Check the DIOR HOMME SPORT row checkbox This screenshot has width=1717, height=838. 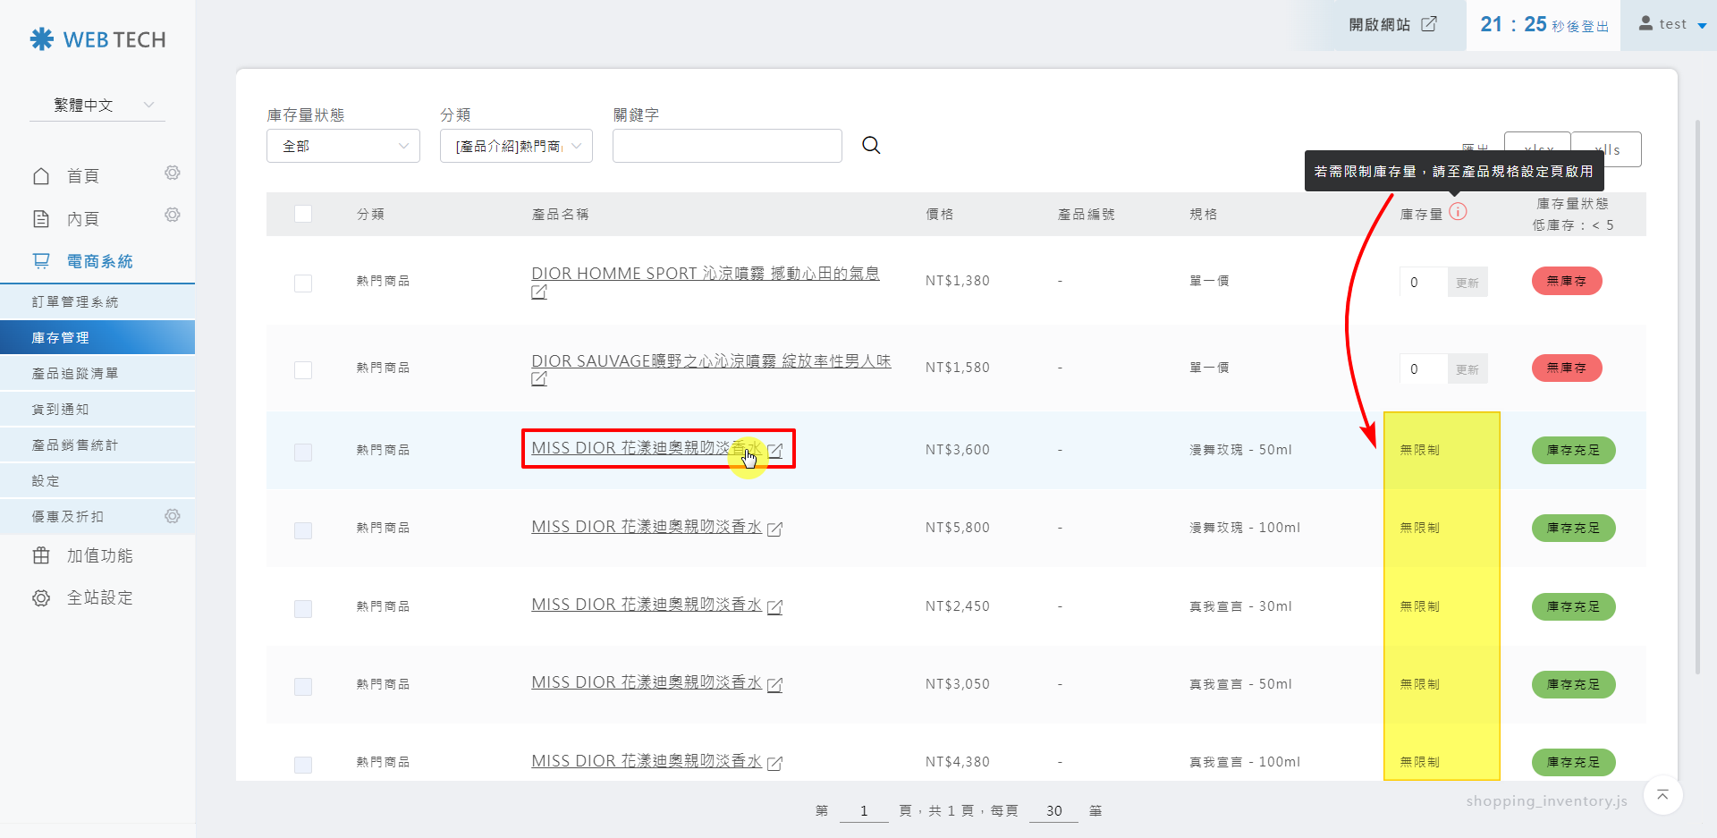[303, 283]
